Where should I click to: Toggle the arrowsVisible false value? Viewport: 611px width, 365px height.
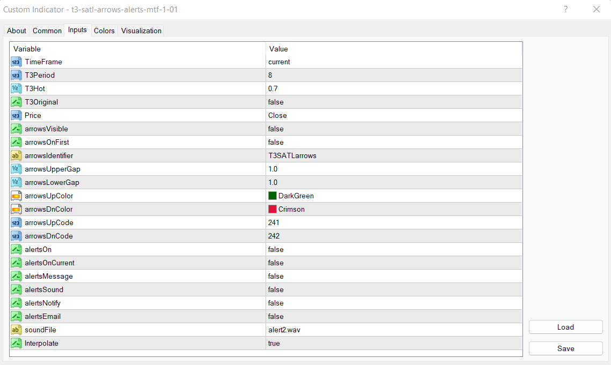(x=393, y=129)
